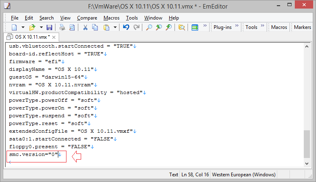Open Print Preview icon
316x182 pixels.
coord(72,27)
